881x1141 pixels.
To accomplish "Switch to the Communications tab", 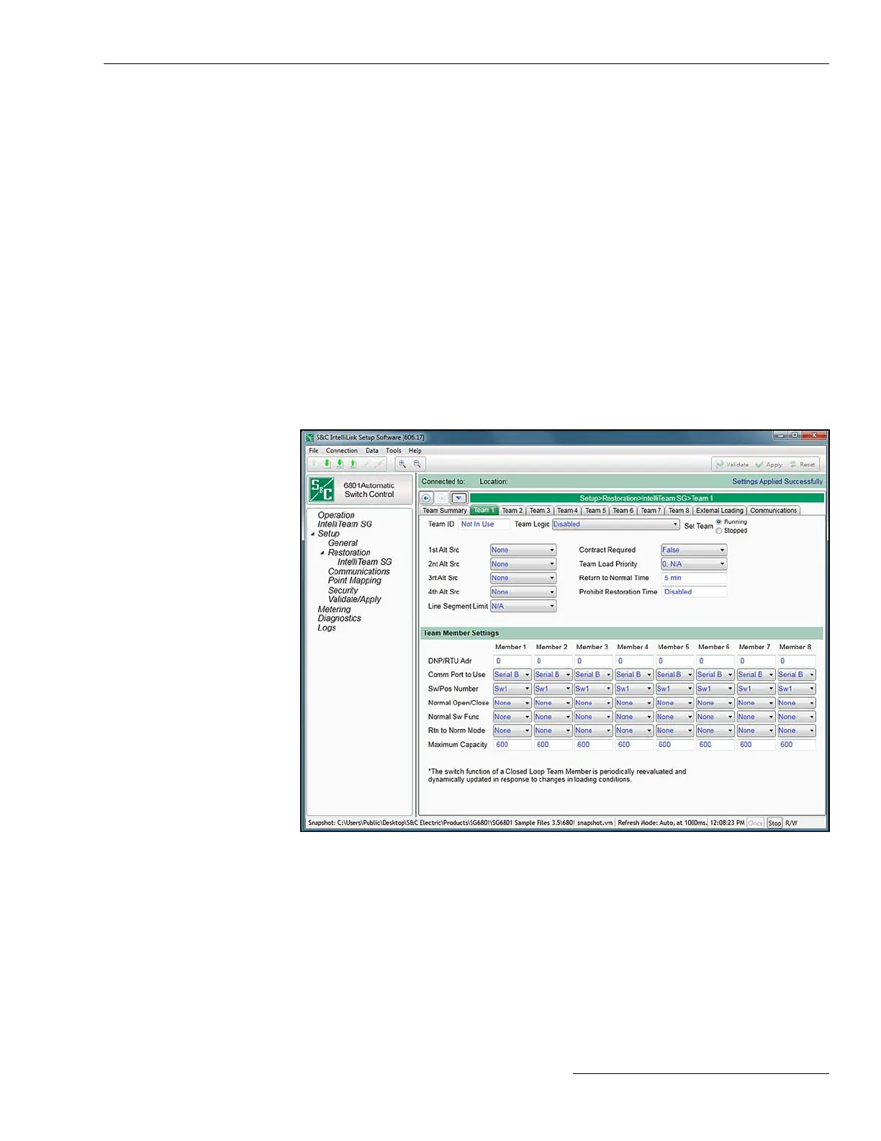I will (774, 511).
